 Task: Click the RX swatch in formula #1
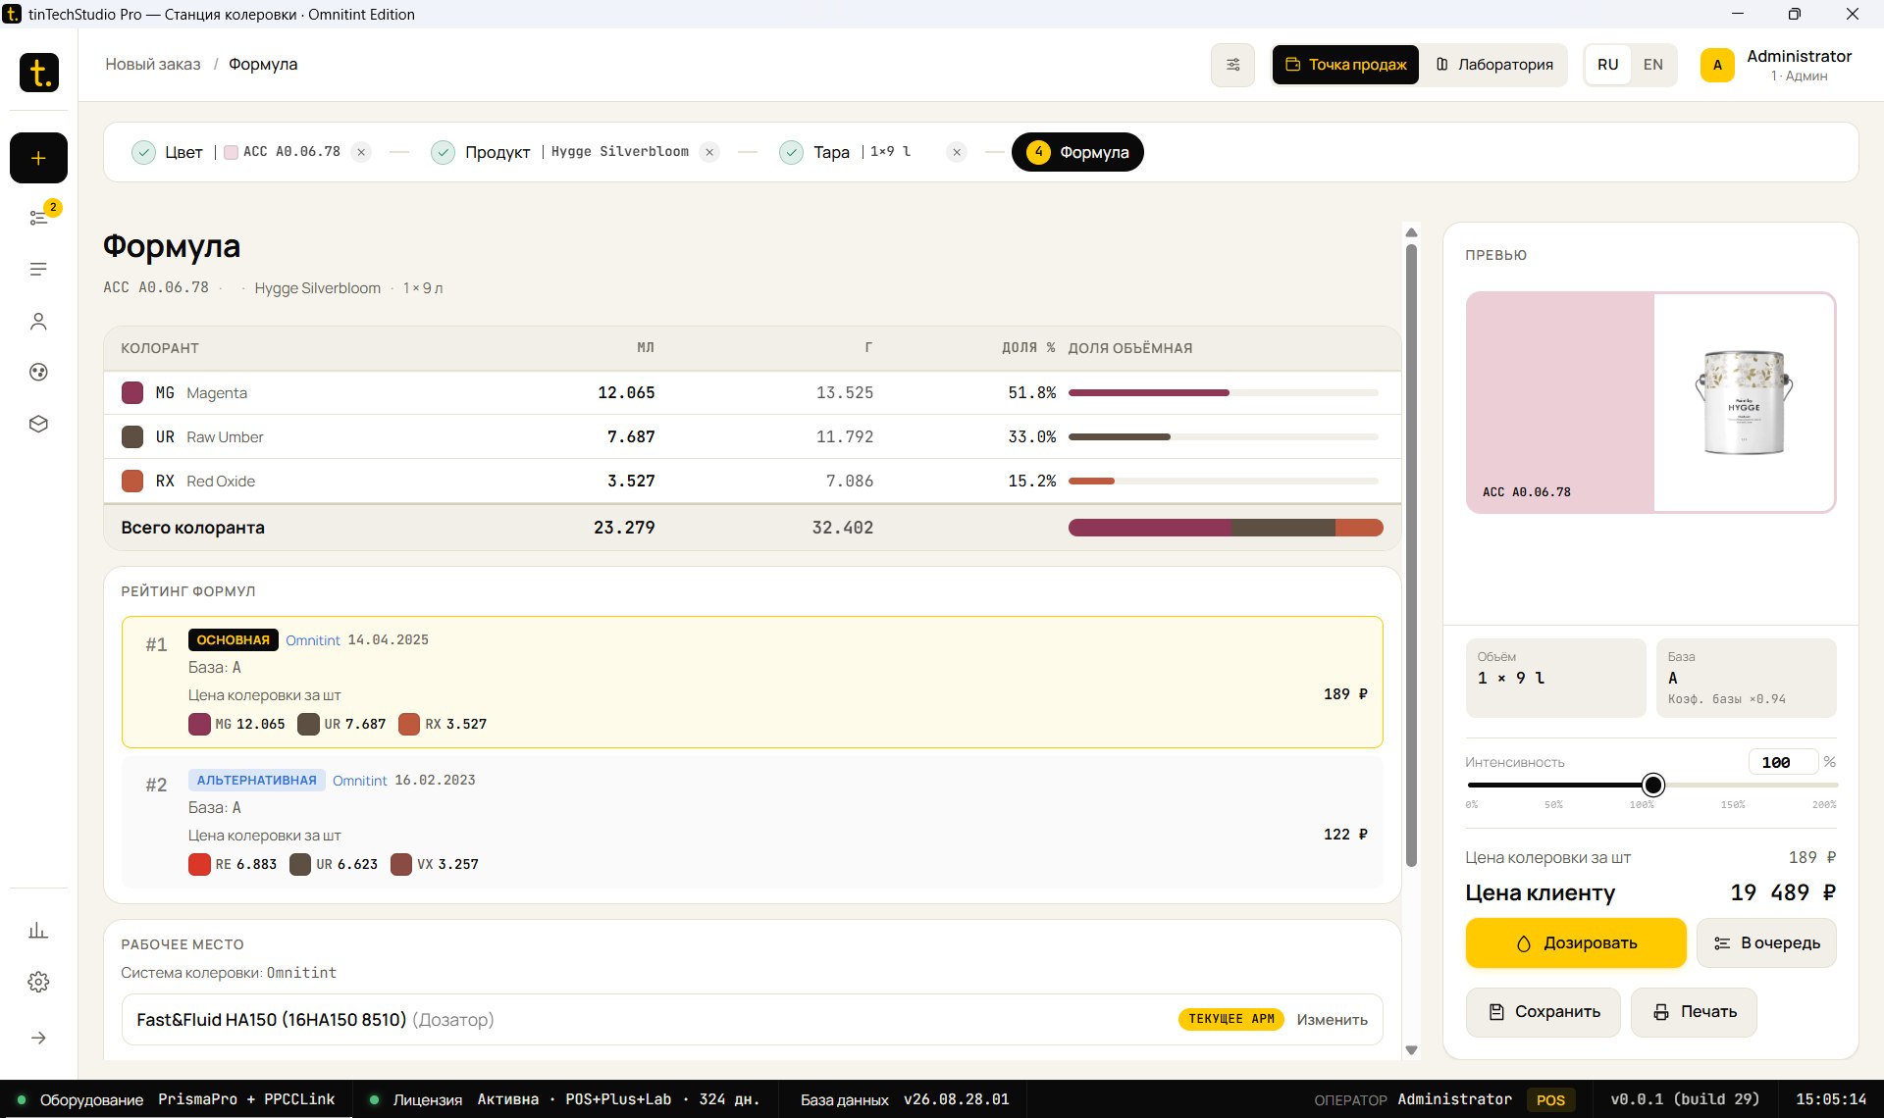(x=409, y=725)
